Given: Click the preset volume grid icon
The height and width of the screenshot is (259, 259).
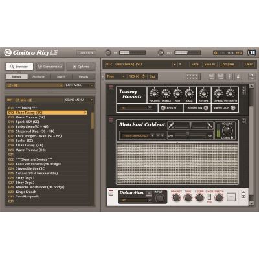Looking at the screenshot, I should pyautogui.click(x=193, y=76).
